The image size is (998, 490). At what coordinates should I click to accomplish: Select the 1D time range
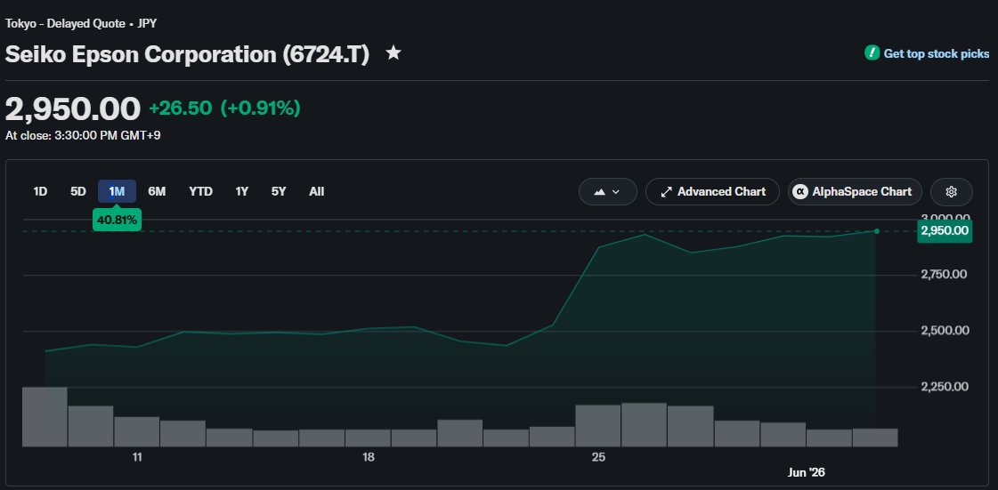40,191
